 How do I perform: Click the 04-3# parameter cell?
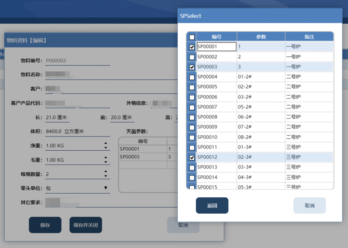pyautogui.click(x=261, y=177)
